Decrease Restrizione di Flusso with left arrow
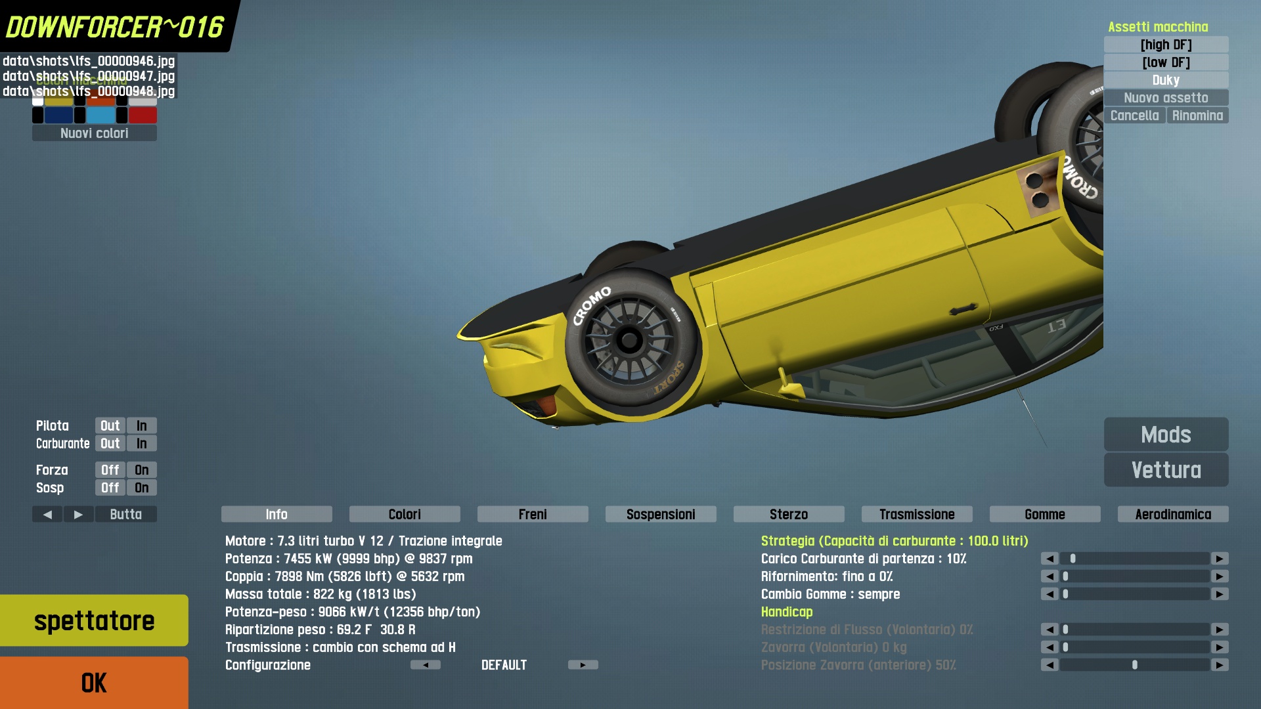This screenshot has height=709, width=1261. tap(1050, 630)
